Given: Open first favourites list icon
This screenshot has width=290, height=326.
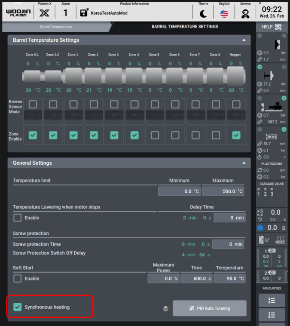Looking at the screenshot, I should click(x=272, y=301).
